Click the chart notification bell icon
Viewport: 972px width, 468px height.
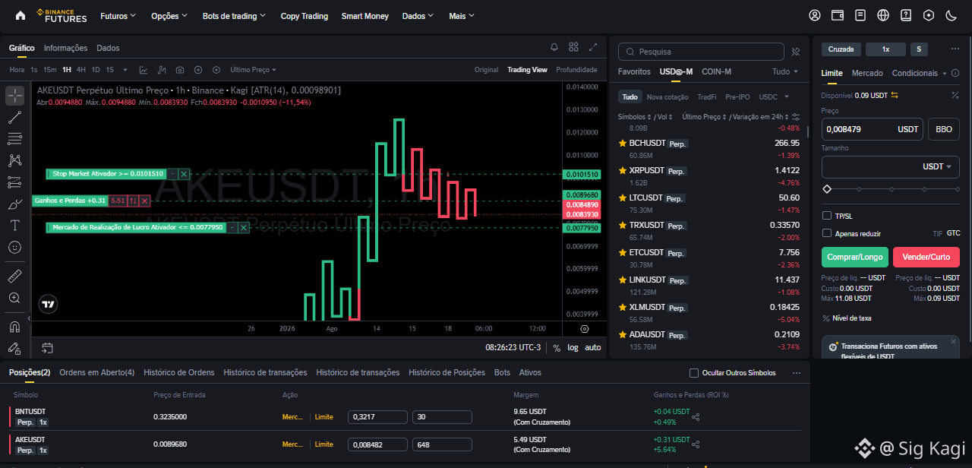554,48
